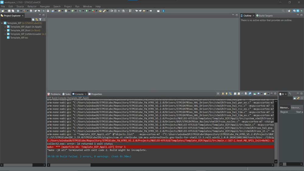Click the main.c:167 error line in console
304x171 pixels.
[x=160, y=141]
